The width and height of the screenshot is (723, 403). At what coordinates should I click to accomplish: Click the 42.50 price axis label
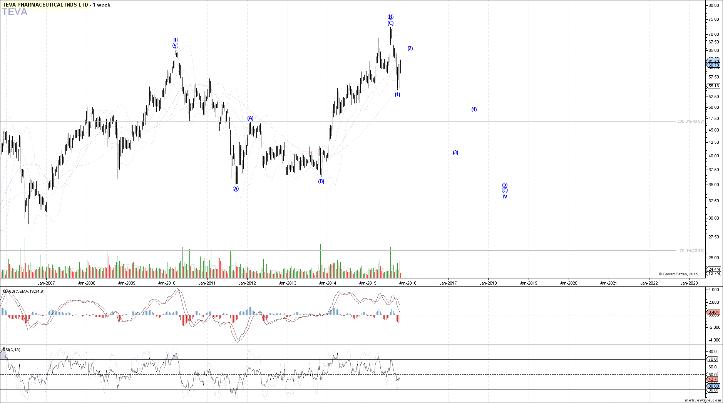(x=713, y=142)
